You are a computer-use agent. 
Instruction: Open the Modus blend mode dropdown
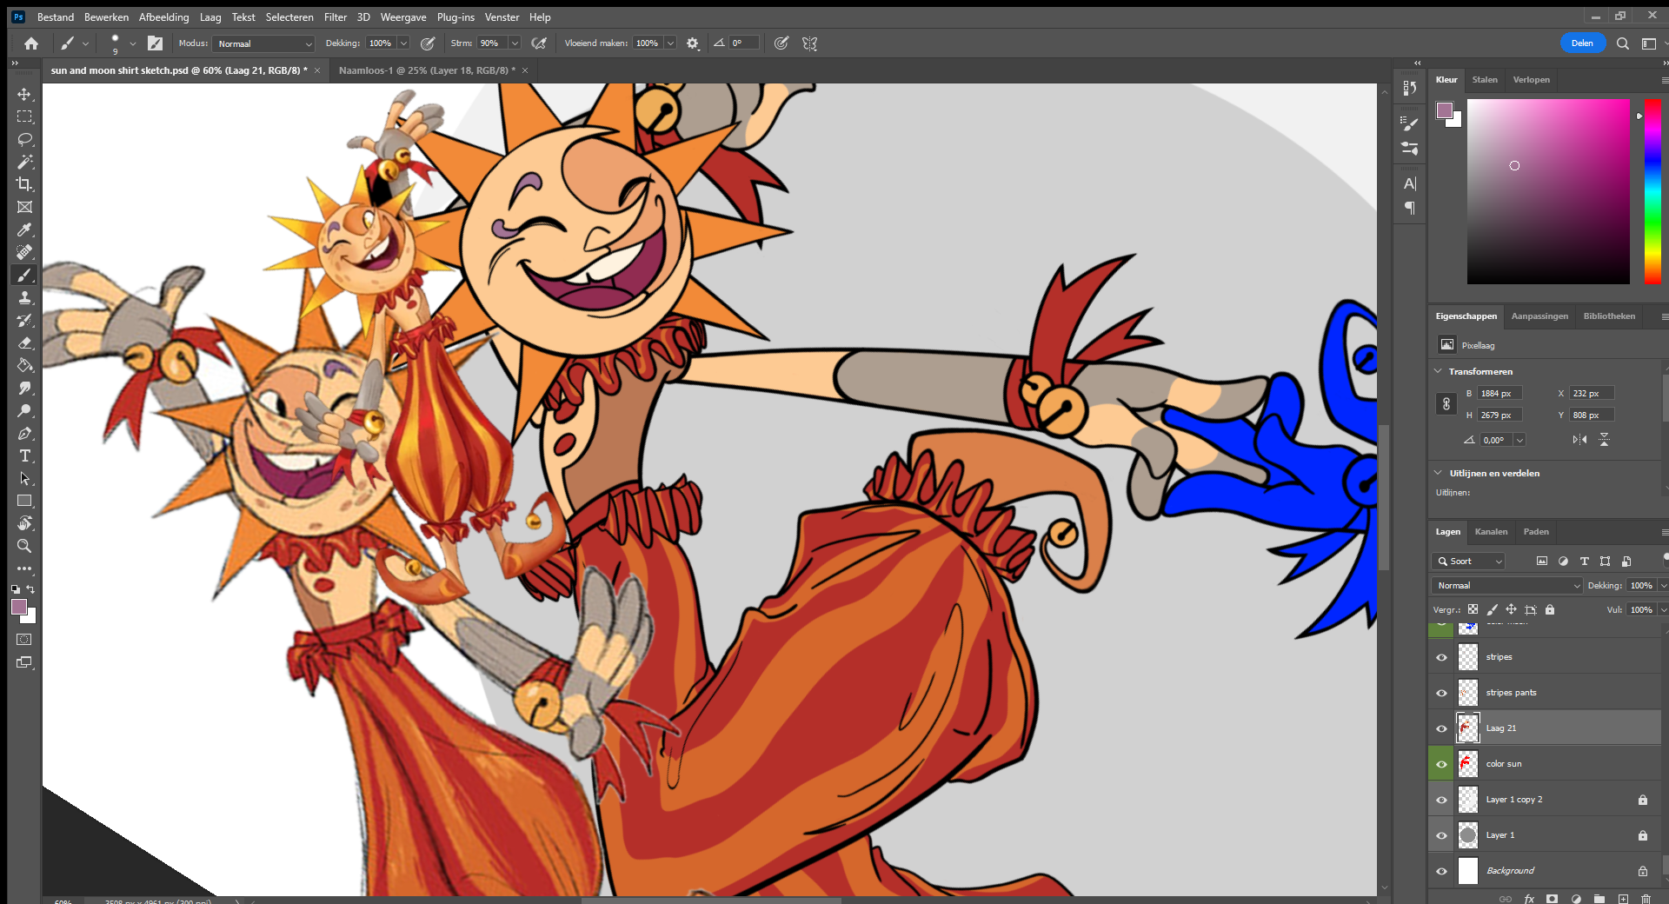click(263, 43)
